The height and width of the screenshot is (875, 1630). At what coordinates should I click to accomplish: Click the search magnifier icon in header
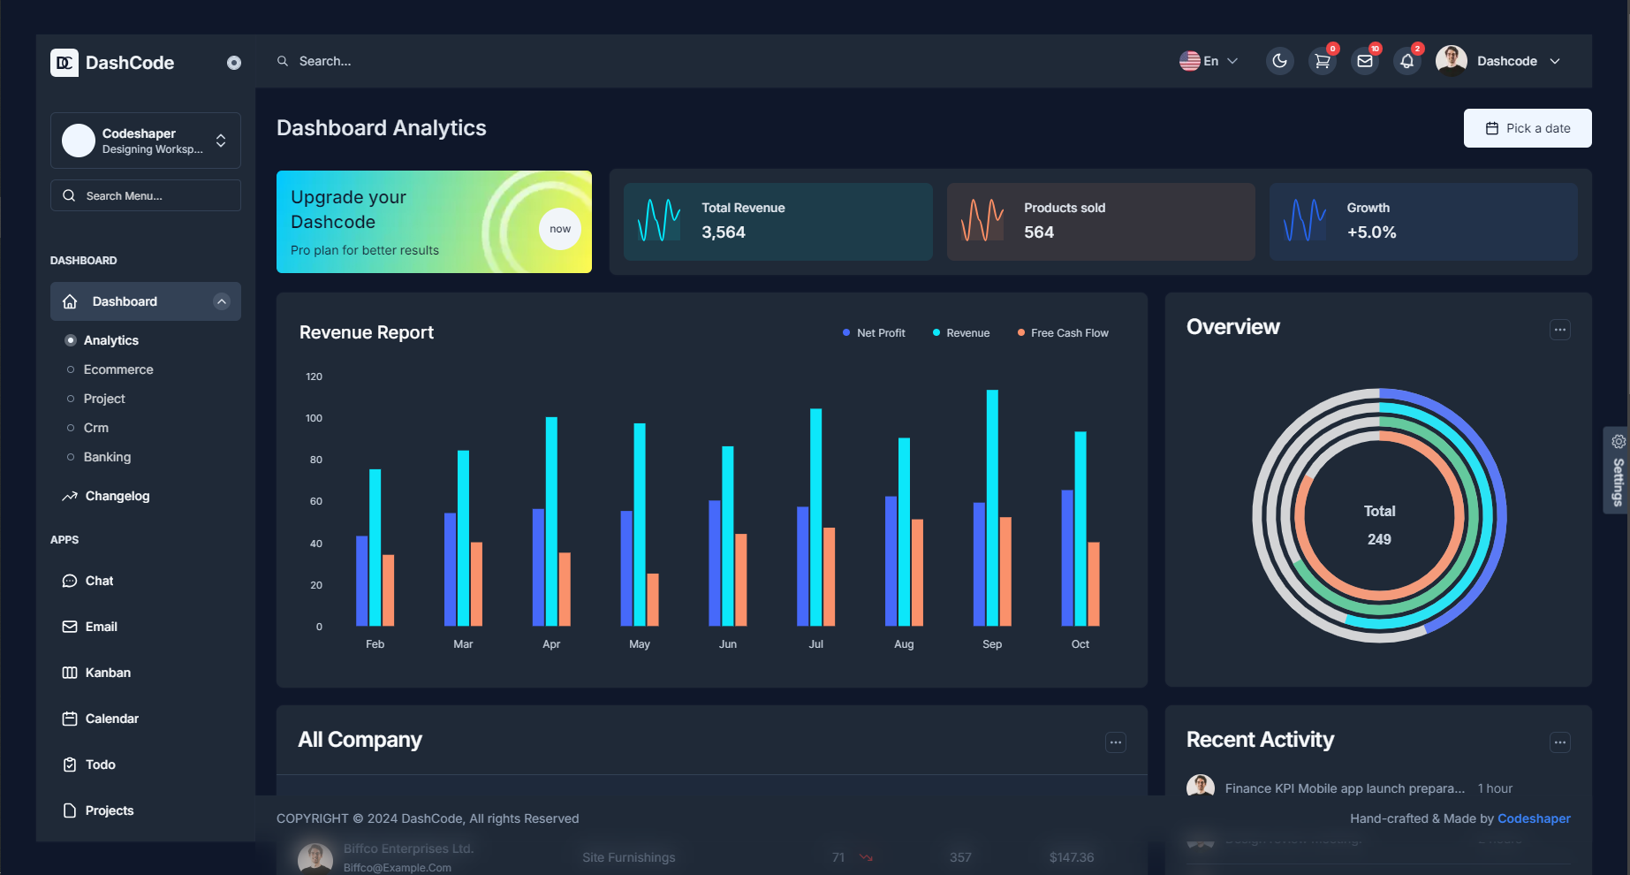(x=283, y=61)
